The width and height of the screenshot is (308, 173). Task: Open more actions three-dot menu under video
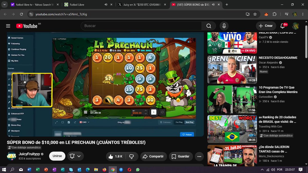(x=199, y=156)
